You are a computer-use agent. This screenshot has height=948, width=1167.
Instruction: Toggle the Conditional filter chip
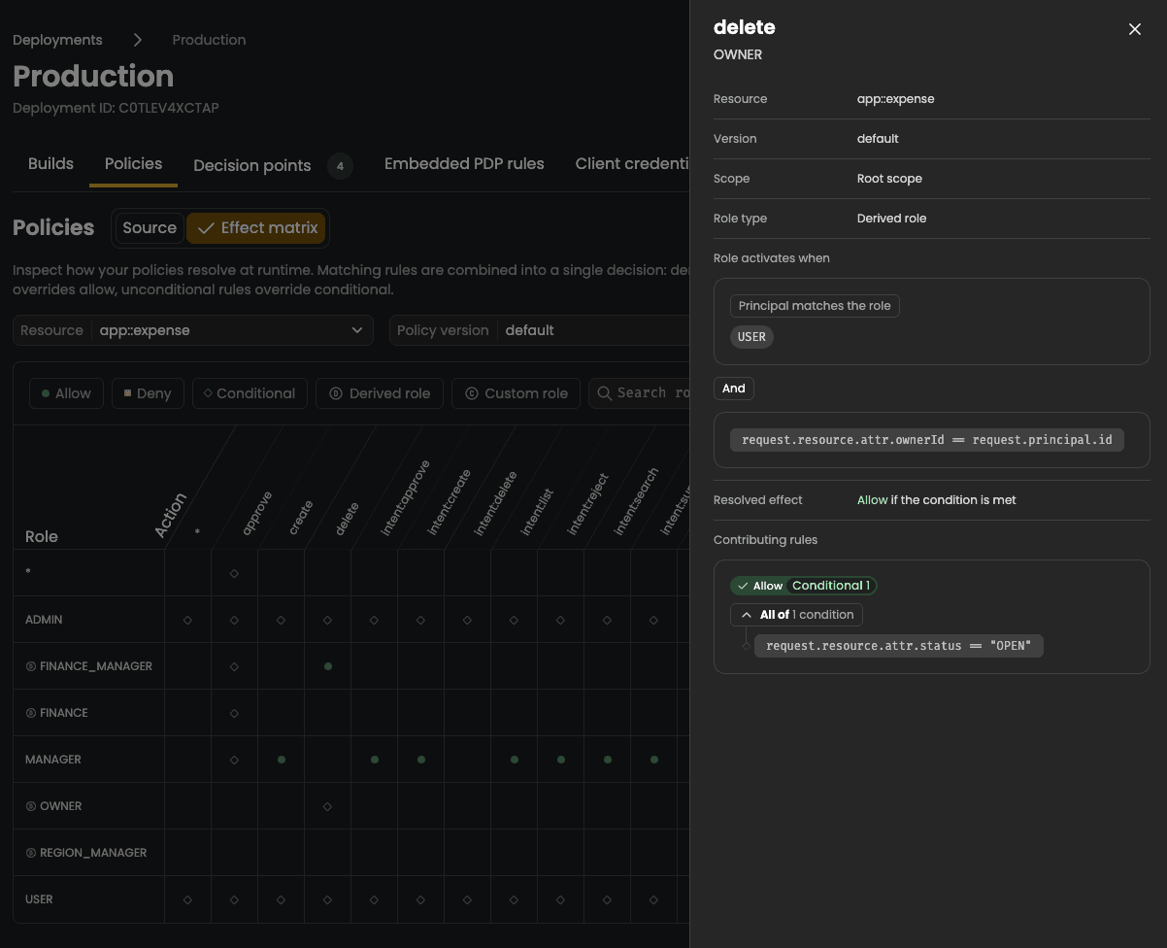[250, 393]
